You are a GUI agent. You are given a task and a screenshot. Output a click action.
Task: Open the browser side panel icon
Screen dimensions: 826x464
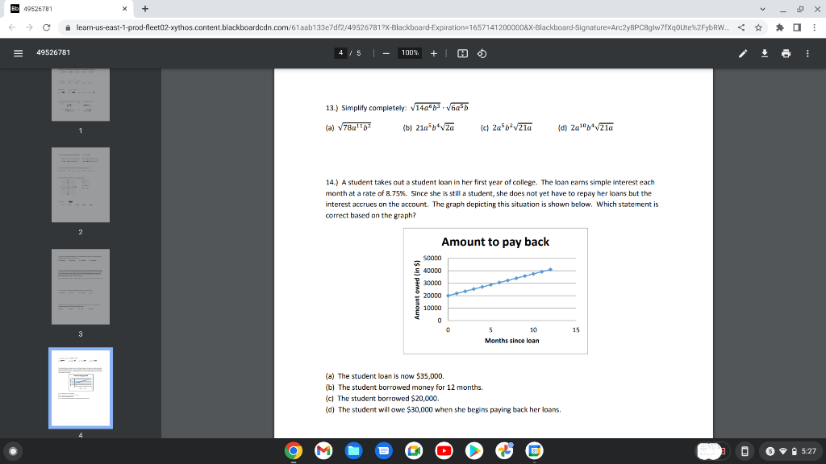[x=797, y=27]
